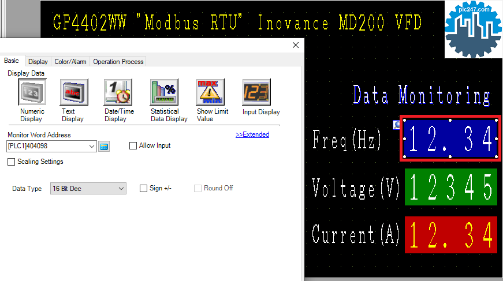Viewport: 503px width, 281px height.
Task: Toggle the Round Off checkbox
Action: pyautogui.click(x=198, y=188)
